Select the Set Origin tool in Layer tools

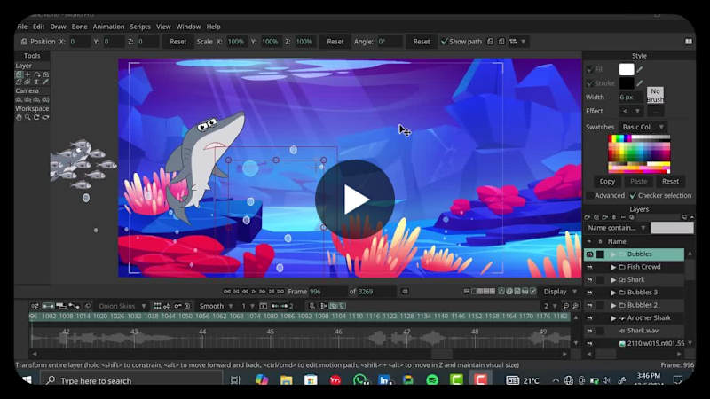28,74
